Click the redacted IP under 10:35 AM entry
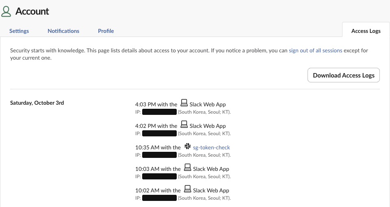This screenshot has height=207, width=390. [x=159, y=155]
